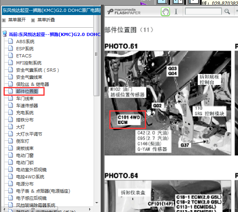Select the text selection I-beam tool
This screenshot has height=212, width=238.
click(x=176, y=11)
